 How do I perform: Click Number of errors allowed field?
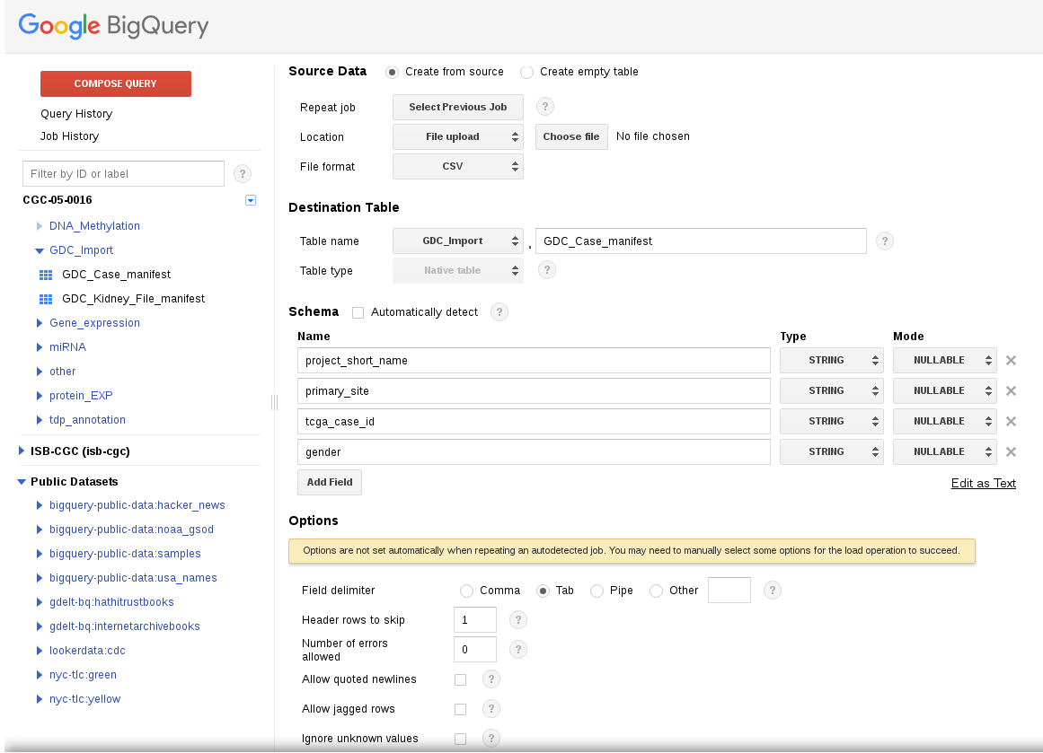475,649
